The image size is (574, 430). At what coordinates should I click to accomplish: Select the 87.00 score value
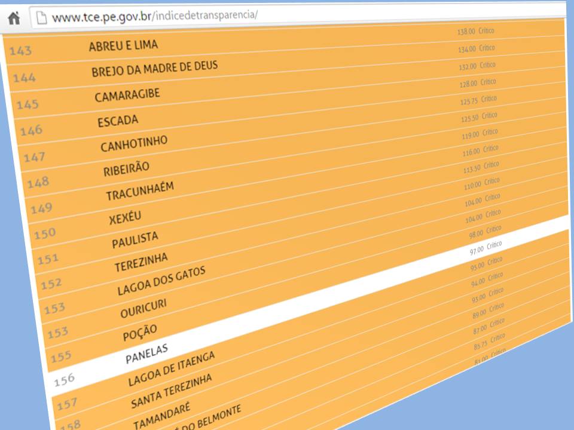click(x=480, y=329)
